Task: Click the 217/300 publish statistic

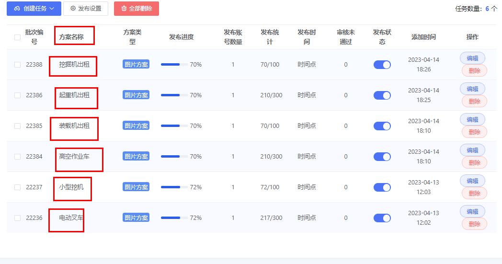Action: click(x=271, y=218)
